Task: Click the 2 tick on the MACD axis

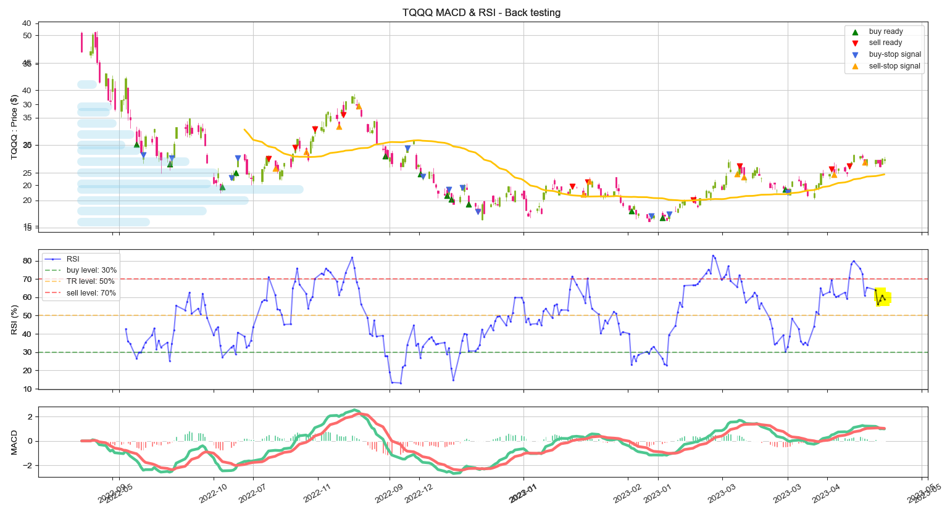Action: tap(30, 417)
